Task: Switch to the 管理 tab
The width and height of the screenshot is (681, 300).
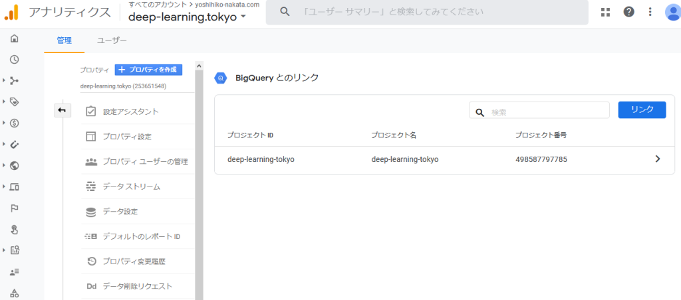Action: pyautogui.click(x=65, y=40)
